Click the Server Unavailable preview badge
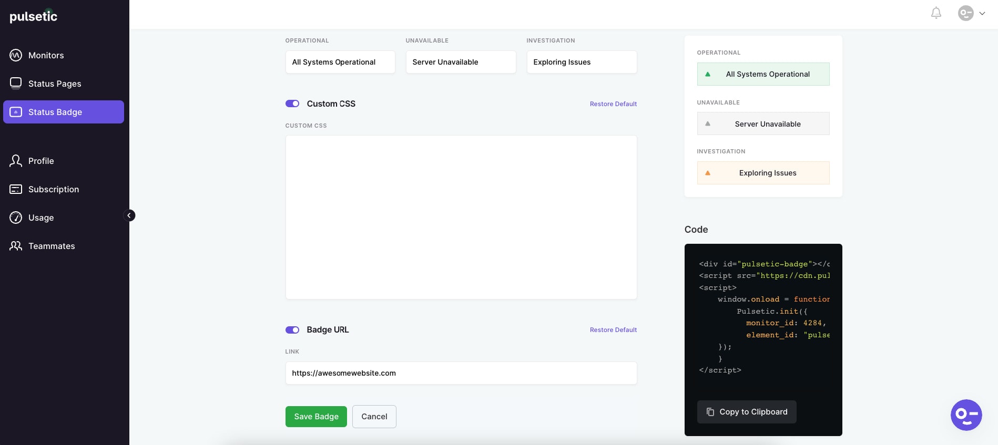The height and width of the screenshot is (445, 998). tap(763, 123)
